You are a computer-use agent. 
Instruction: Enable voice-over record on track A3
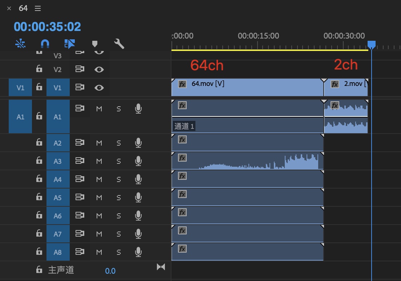coord(138,161)
